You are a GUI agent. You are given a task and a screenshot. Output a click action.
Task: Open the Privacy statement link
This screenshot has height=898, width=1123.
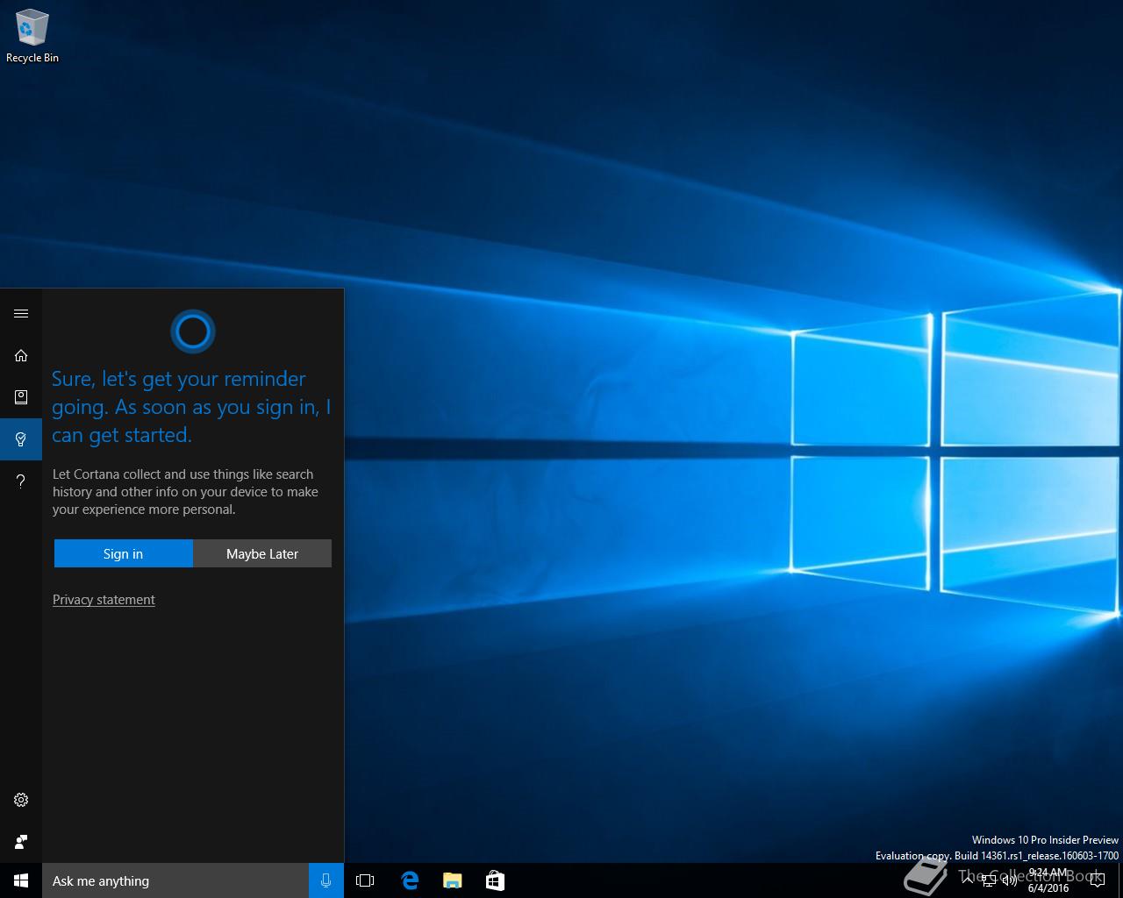[x=104, y=600]
